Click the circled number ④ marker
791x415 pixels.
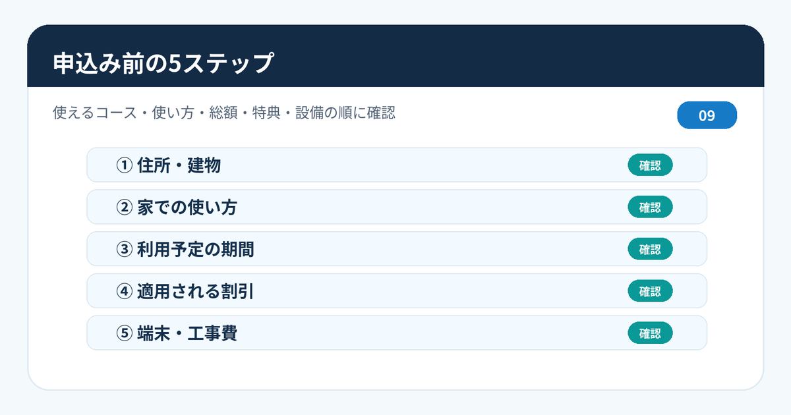[x=124, y=292]
